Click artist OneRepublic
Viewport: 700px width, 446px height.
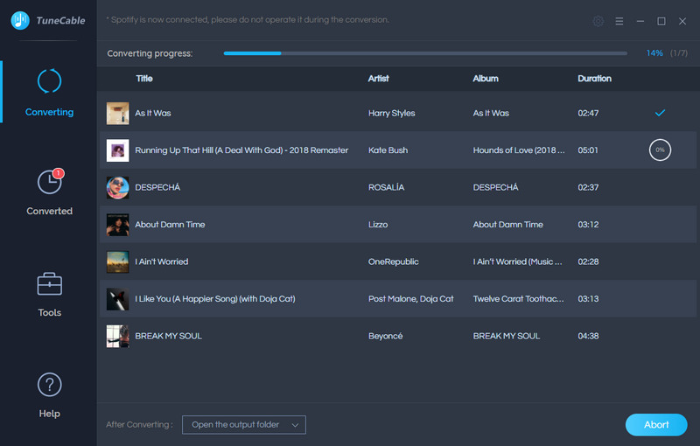393,261
